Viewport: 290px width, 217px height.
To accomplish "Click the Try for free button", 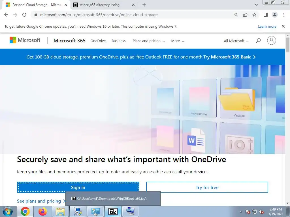I will click(207, 187).
